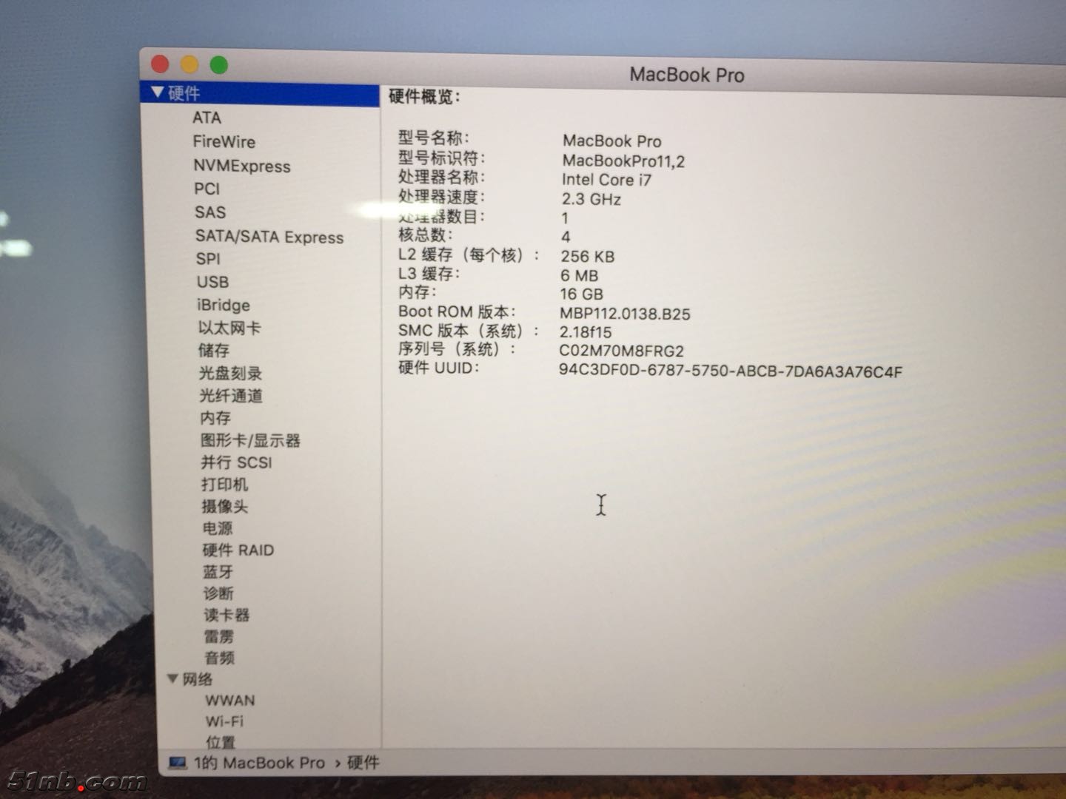
Task: Click the 16 GB memory value
Action: [581, 294]
